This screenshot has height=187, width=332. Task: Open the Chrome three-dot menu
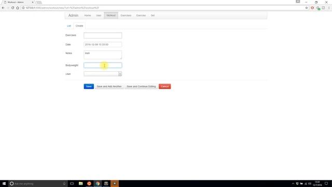click(329, 8)
